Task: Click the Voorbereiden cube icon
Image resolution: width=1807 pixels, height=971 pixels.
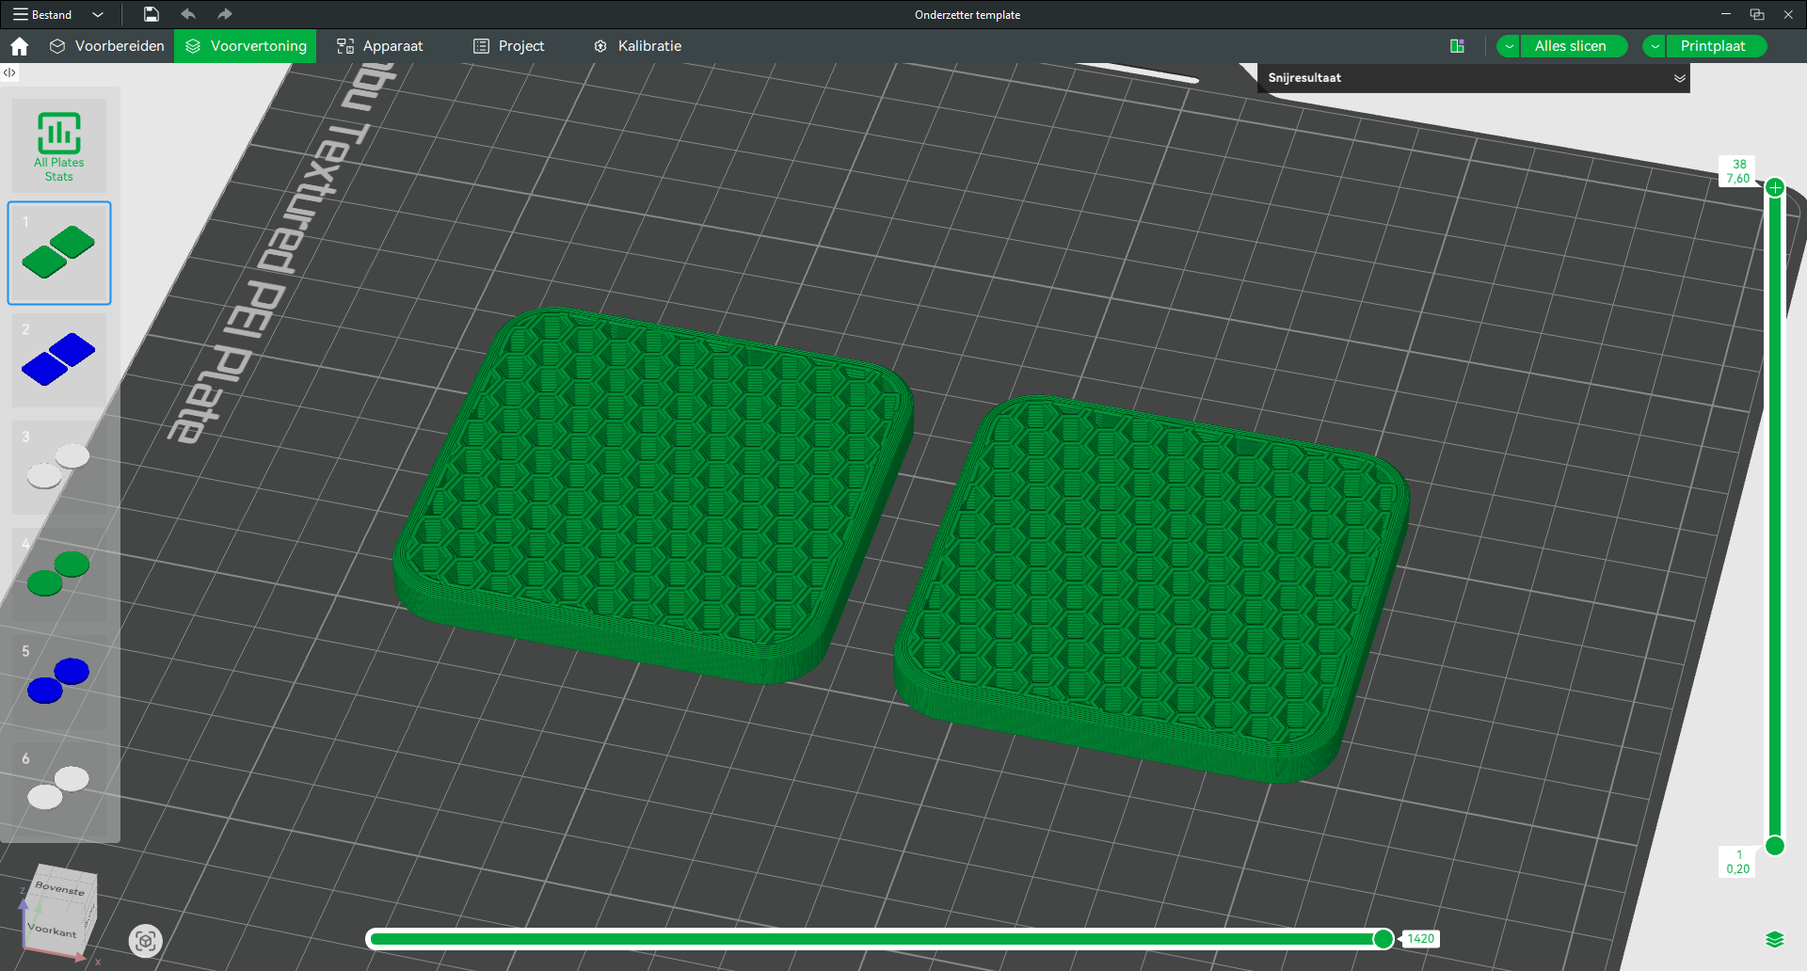Action: coord(57,46)
